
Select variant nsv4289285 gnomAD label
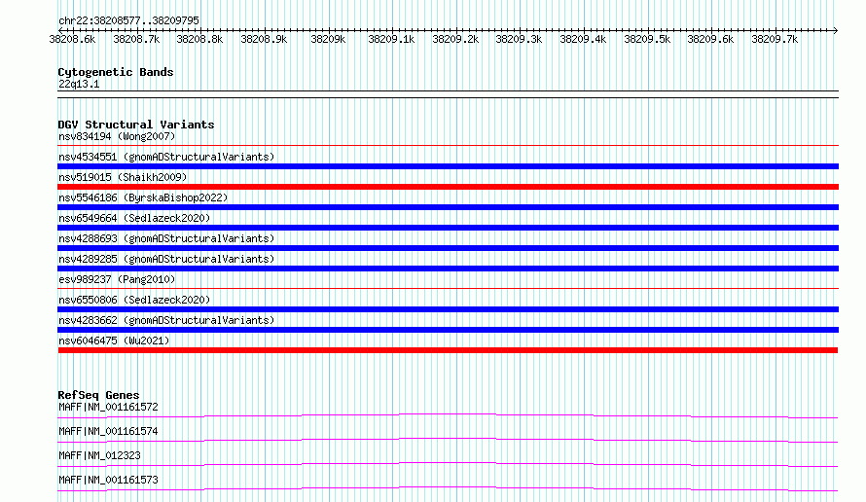166,259
